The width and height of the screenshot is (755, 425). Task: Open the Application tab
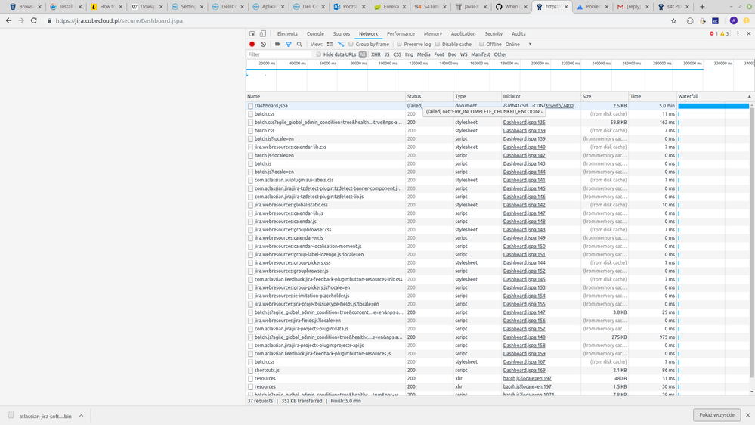coord(463,34)
